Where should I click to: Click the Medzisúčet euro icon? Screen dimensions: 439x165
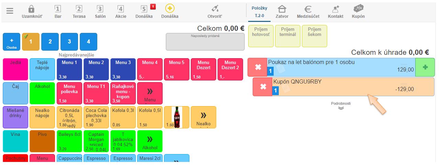(x=308, y=9)
